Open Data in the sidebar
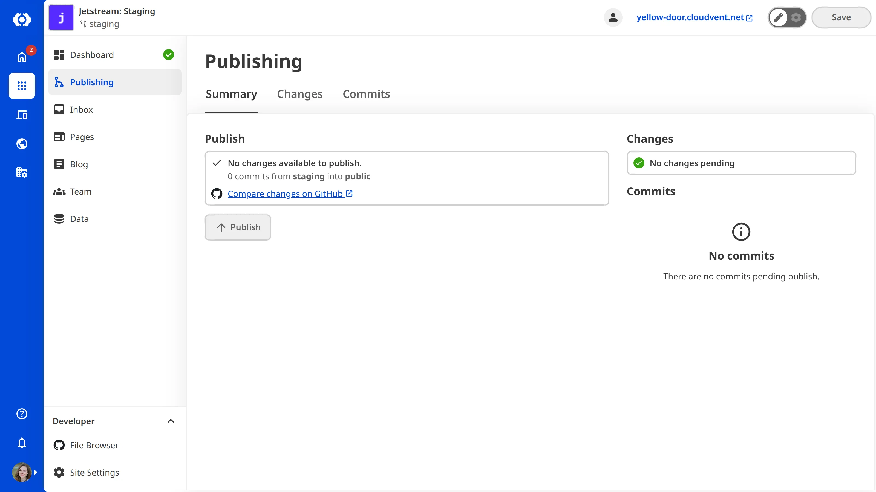The width and height of the screenshot is (876, 492). click(x=115, y=219)
